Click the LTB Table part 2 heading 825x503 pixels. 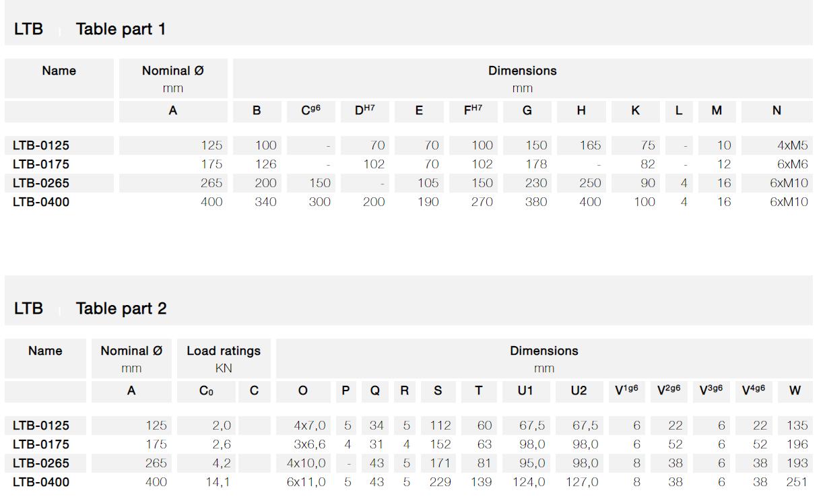point(90,308)
